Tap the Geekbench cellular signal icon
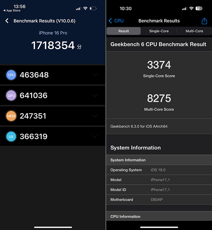This screenshot has height=230, width=212. 184,9
